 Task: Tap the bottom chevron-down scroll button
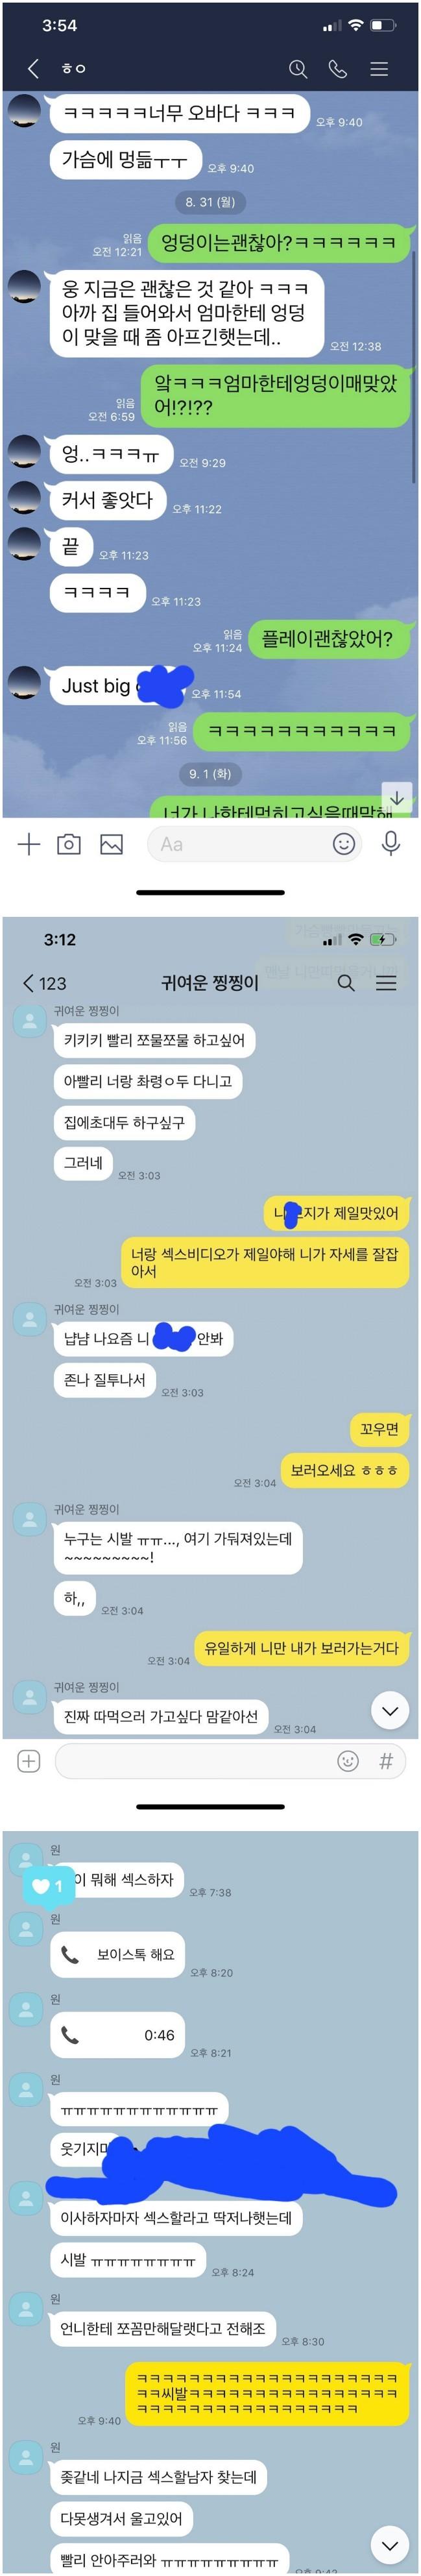click(390, 2544)
